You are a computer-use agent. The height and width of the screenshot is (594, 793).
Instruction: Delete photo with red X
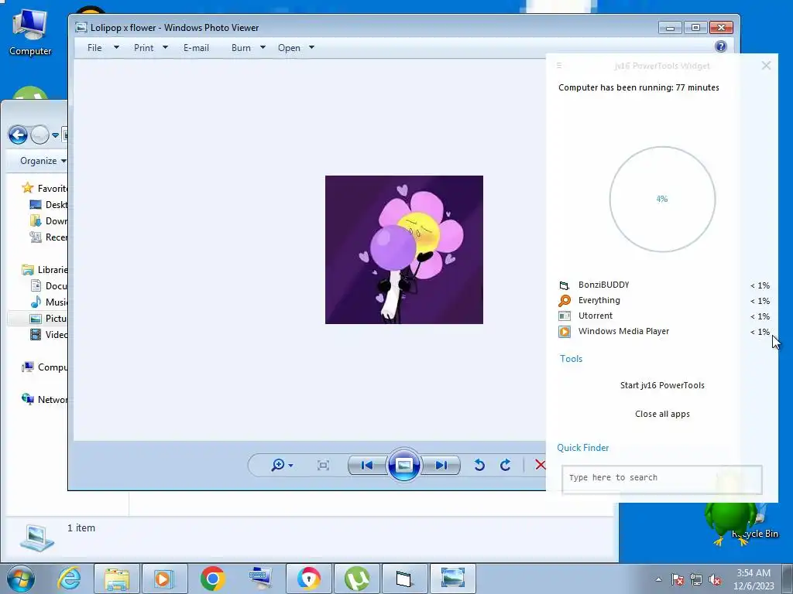[x=540, y=465]
